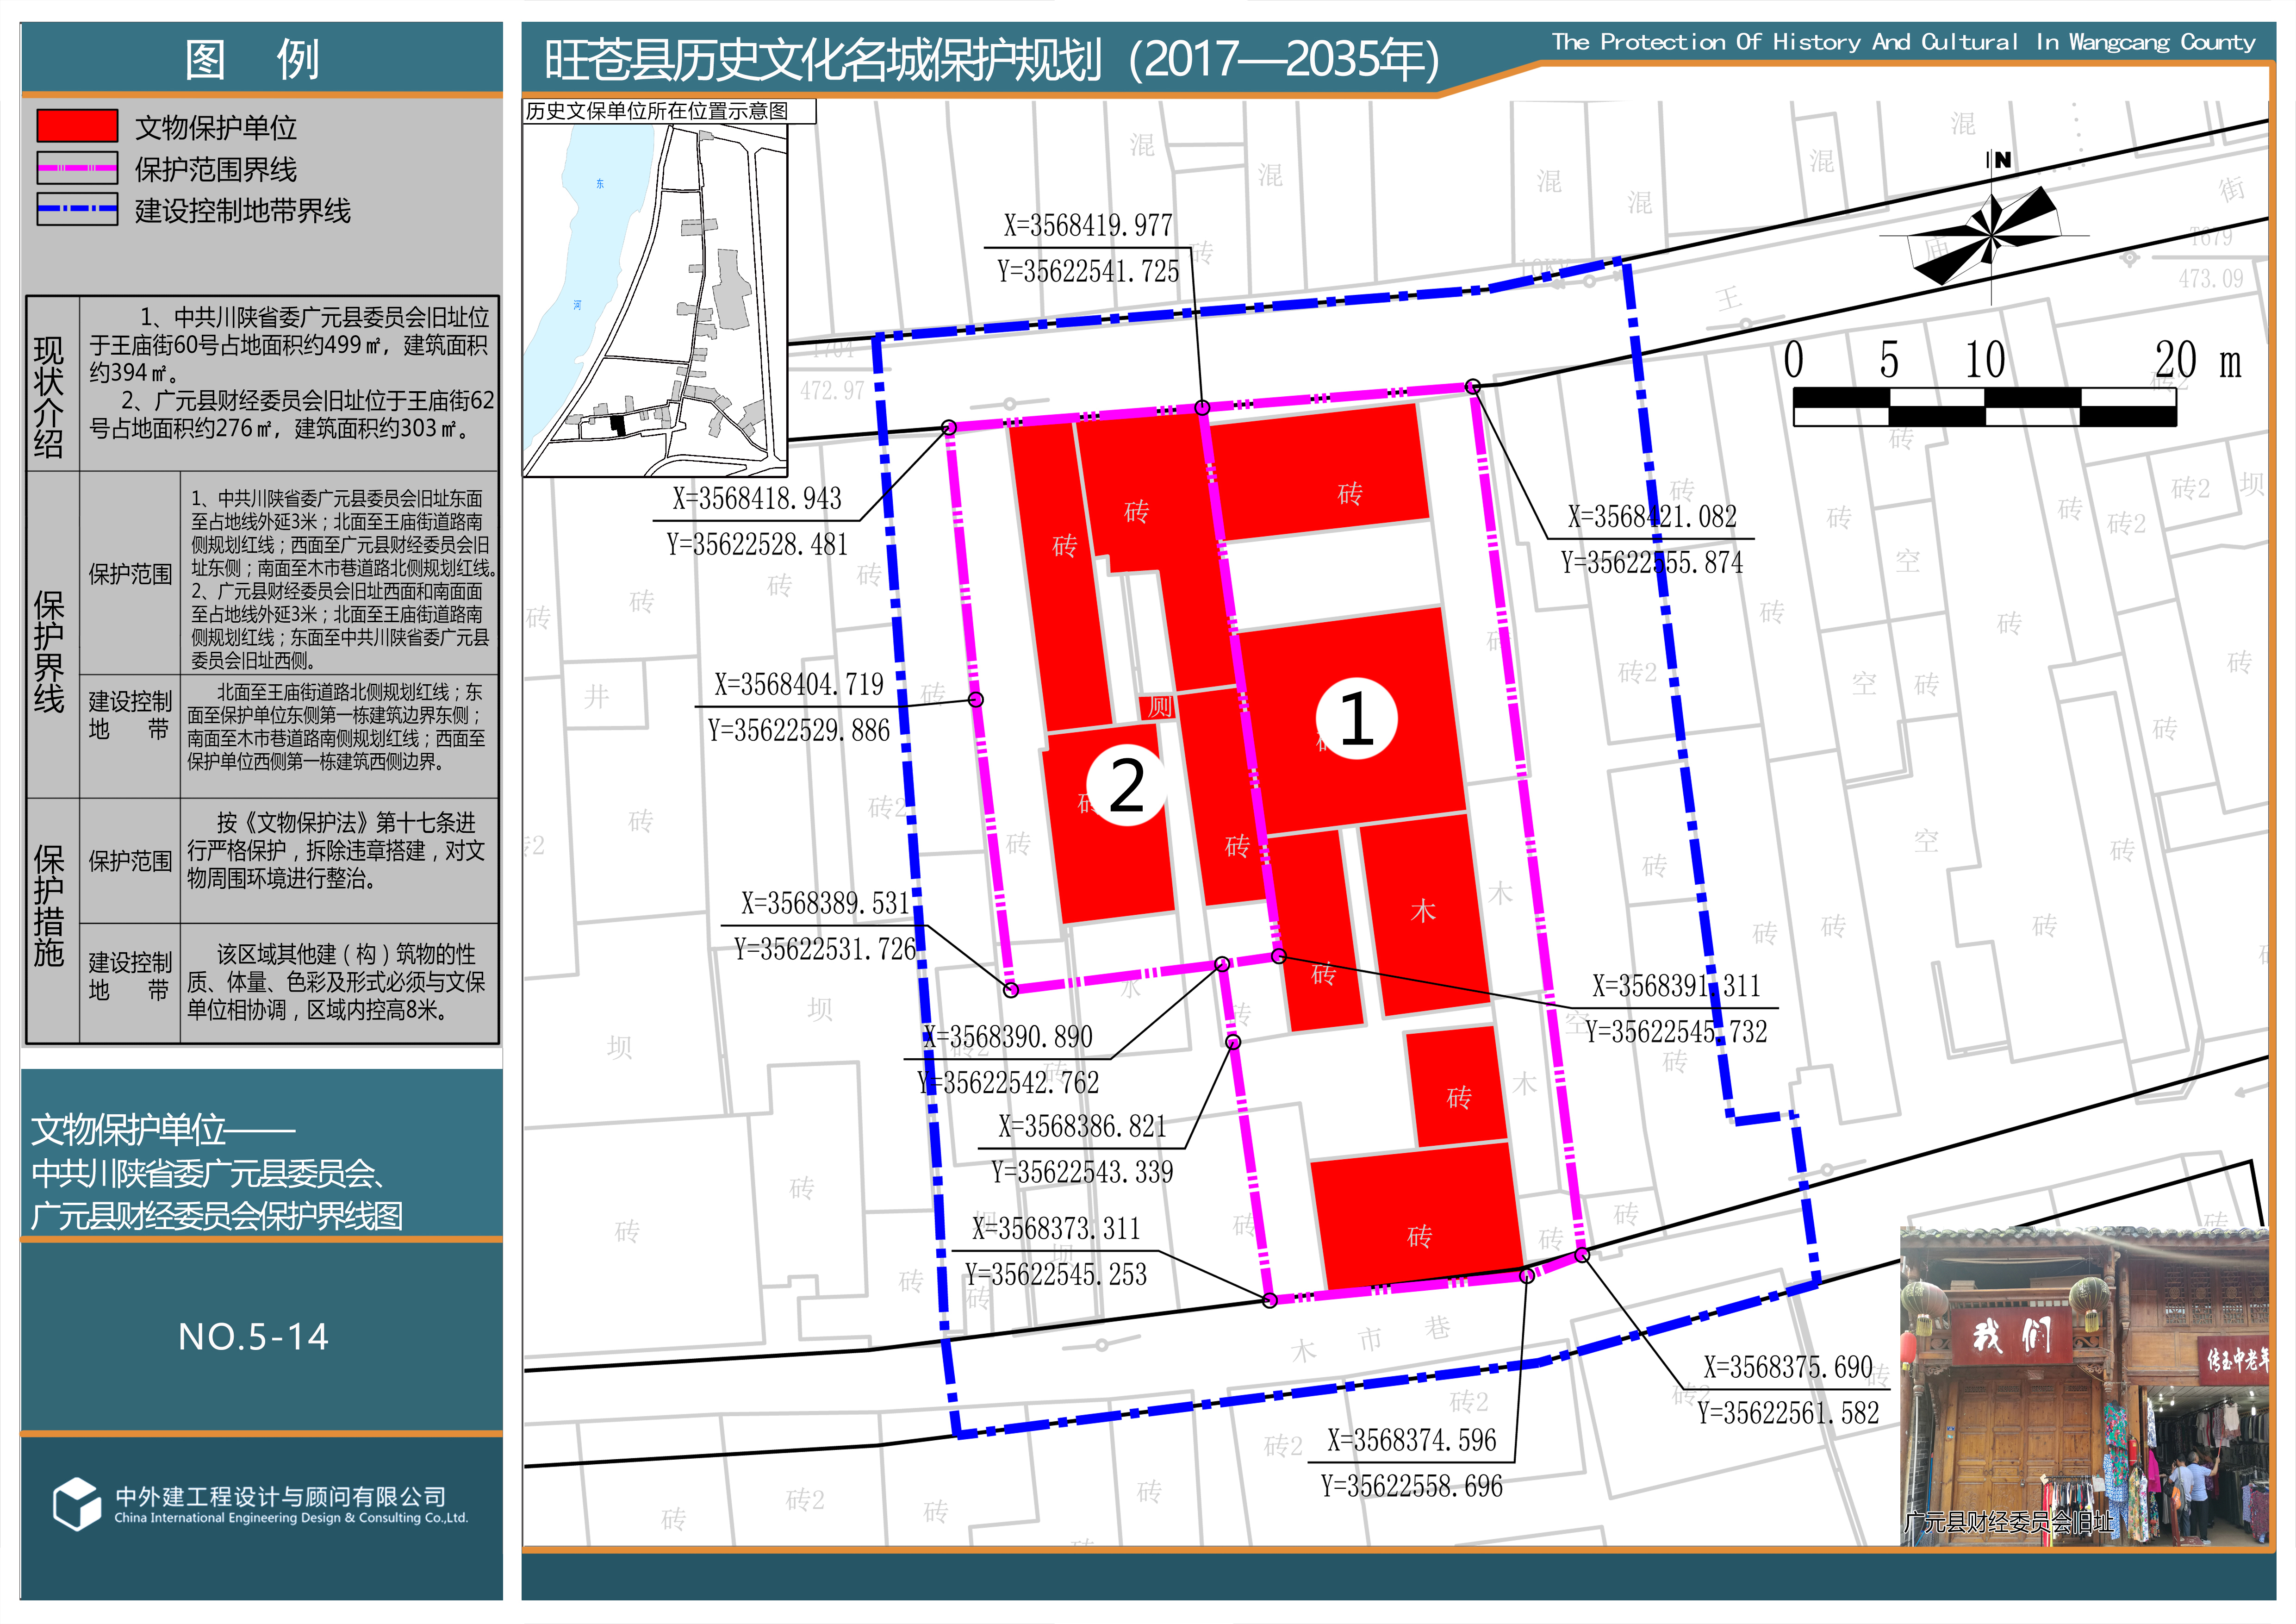Click the white circle marker numbered 1
Screen dimensions: 2296x1624
click(1356, 718)
